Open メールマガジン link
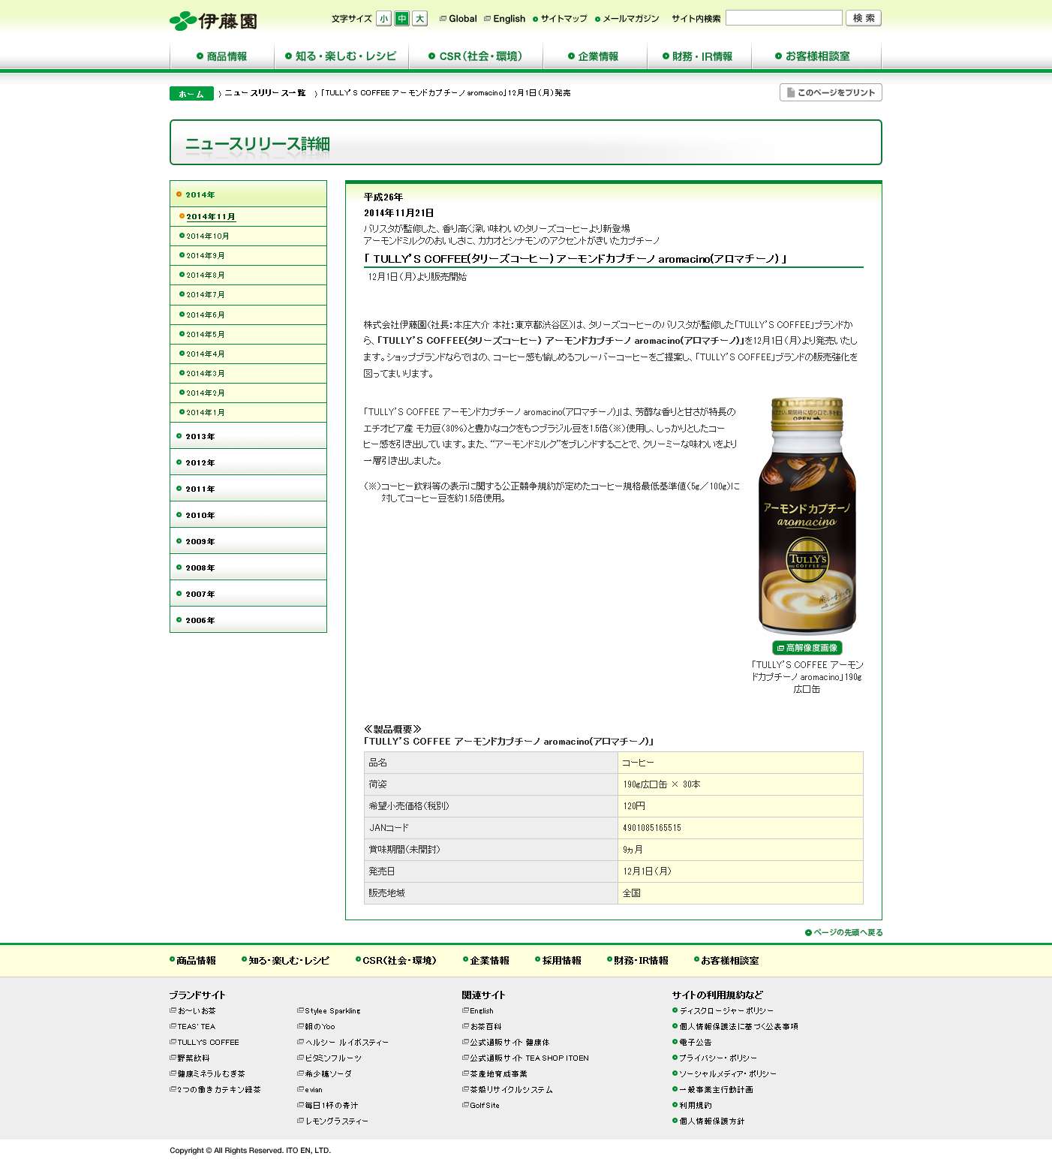Screen dimensions: 1052x1174 pyautogui.click(x=627, y=19)
